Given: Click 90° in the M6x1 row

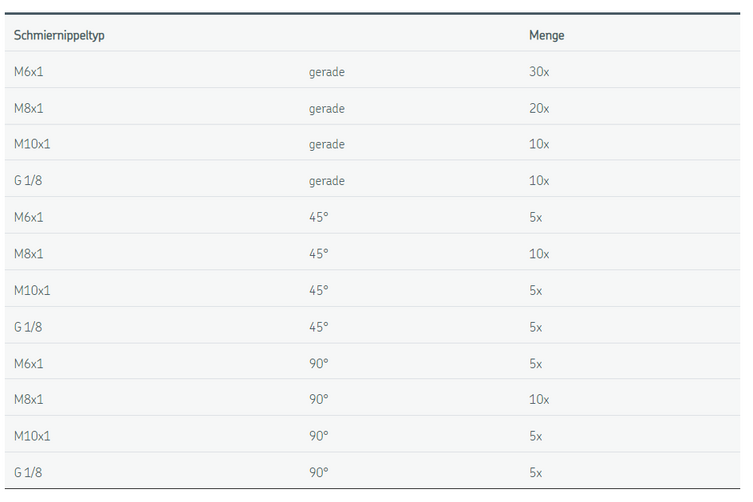Looking at the screenshot, I should tap(318, 363).
